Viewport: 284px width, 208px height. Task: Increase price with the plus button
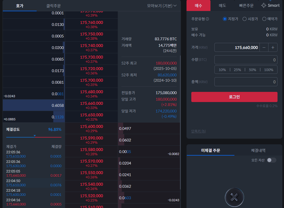(x=273, y=47)
